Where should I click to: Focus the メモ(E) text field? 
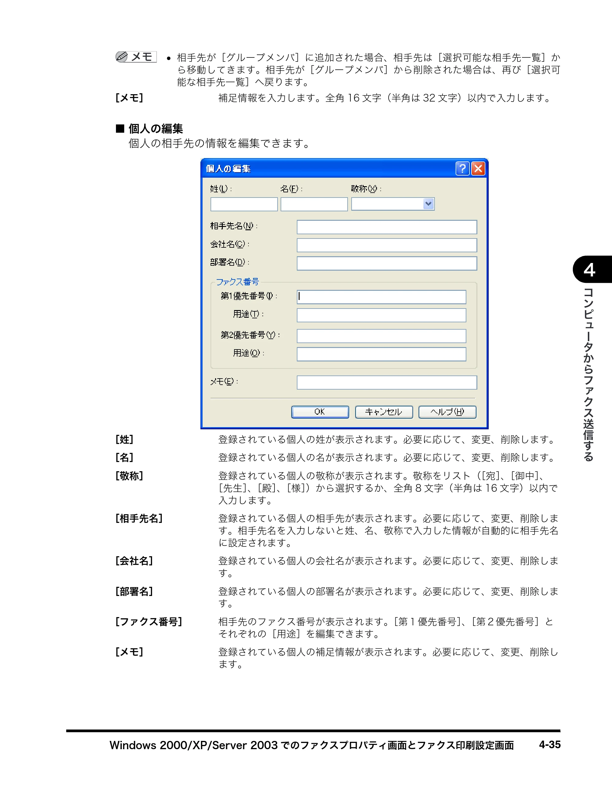pyautogui.click(x=387, y=383)
